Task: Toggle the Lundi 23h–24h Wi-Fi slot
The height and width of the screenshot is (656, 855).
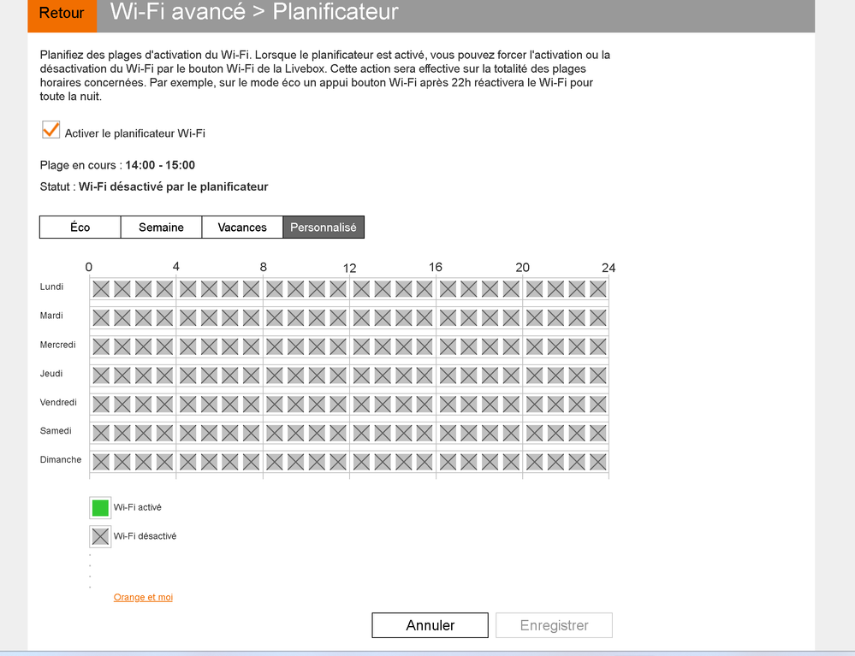Action: tap(597, 289)
